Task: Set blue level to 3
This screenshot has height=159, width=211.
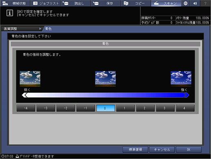Action: click(165, 108)
